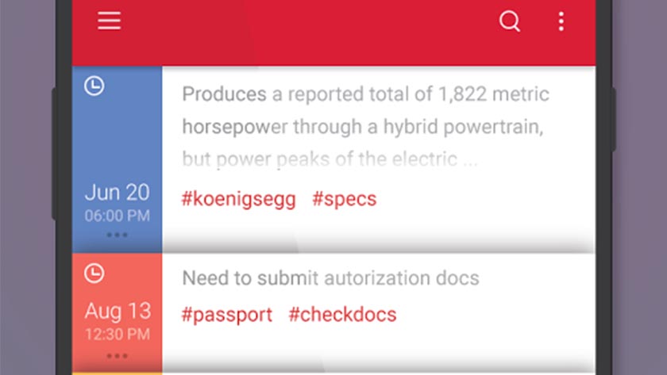Screen dimensions: 667x375
Task: Tap the clock reminder icon on Aug 13 note
Action: click(x=94, y=274)
